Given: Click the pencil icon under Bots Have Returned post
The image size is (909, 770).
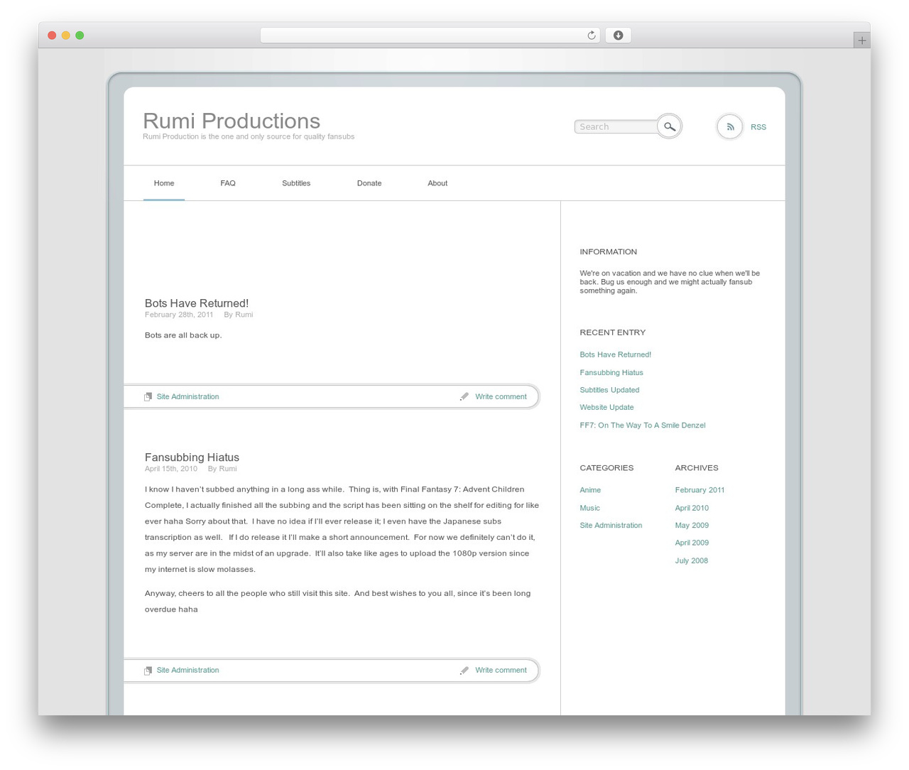Looking at the screenshot, I should [464, 396].
